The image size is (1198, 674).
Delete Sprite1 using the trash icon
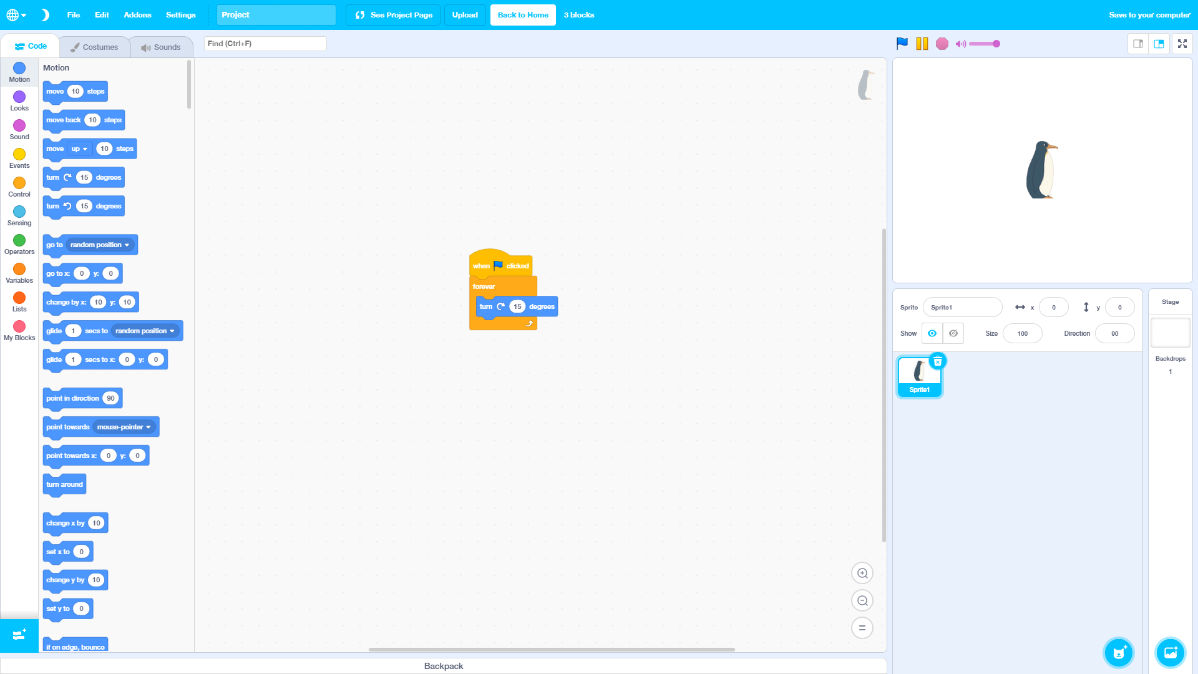pos(938,361)
